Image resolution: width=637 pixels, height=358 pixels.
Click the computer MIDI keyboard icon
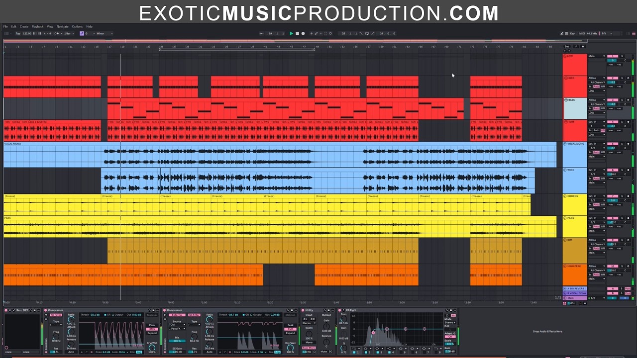coord(566,33)
